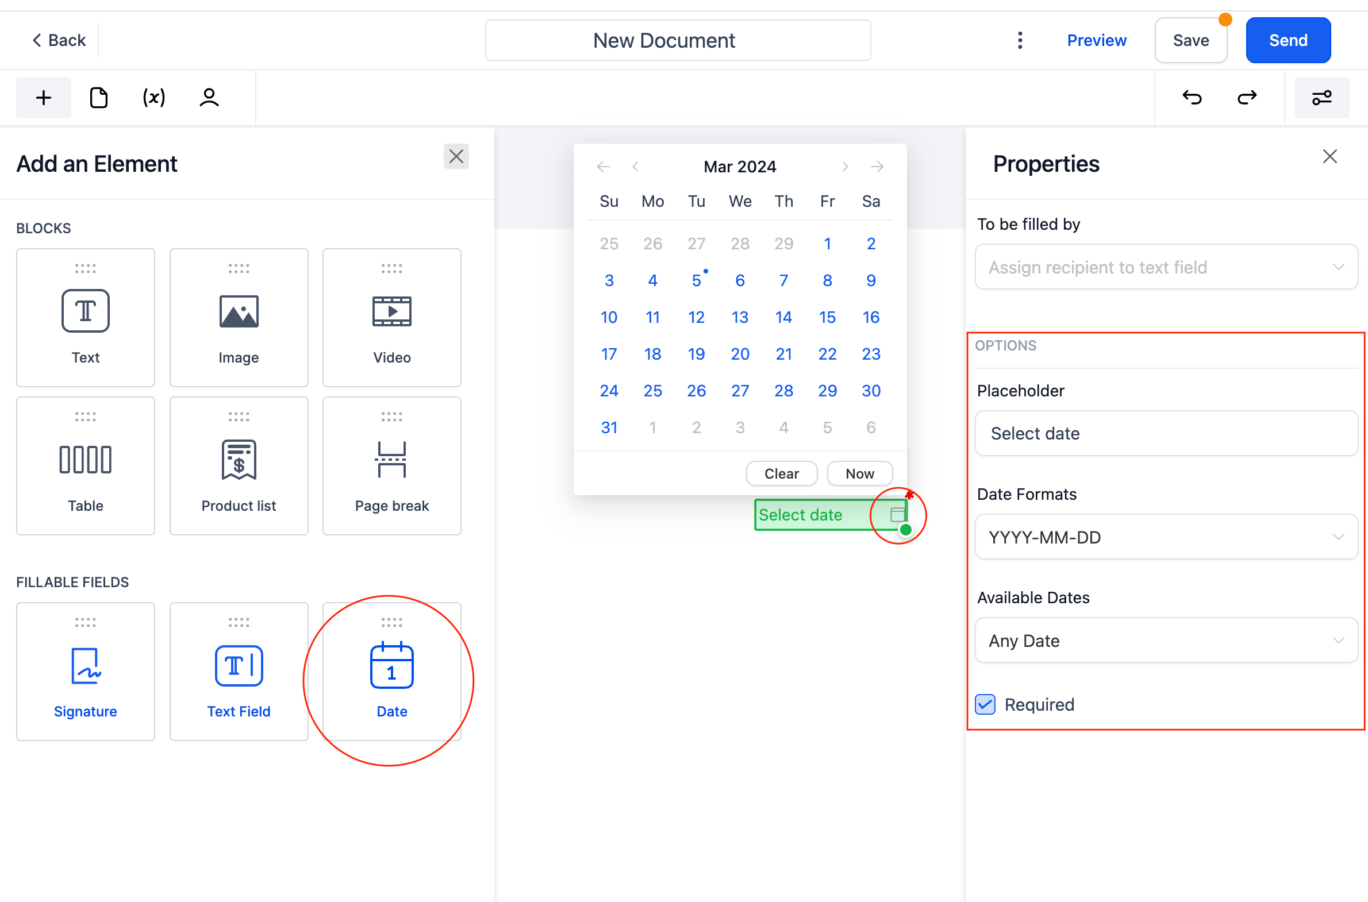This screenshot has height=902, width=1368.
Task: Uncheck the Required checkbox
Action: (x=985, y=704)
